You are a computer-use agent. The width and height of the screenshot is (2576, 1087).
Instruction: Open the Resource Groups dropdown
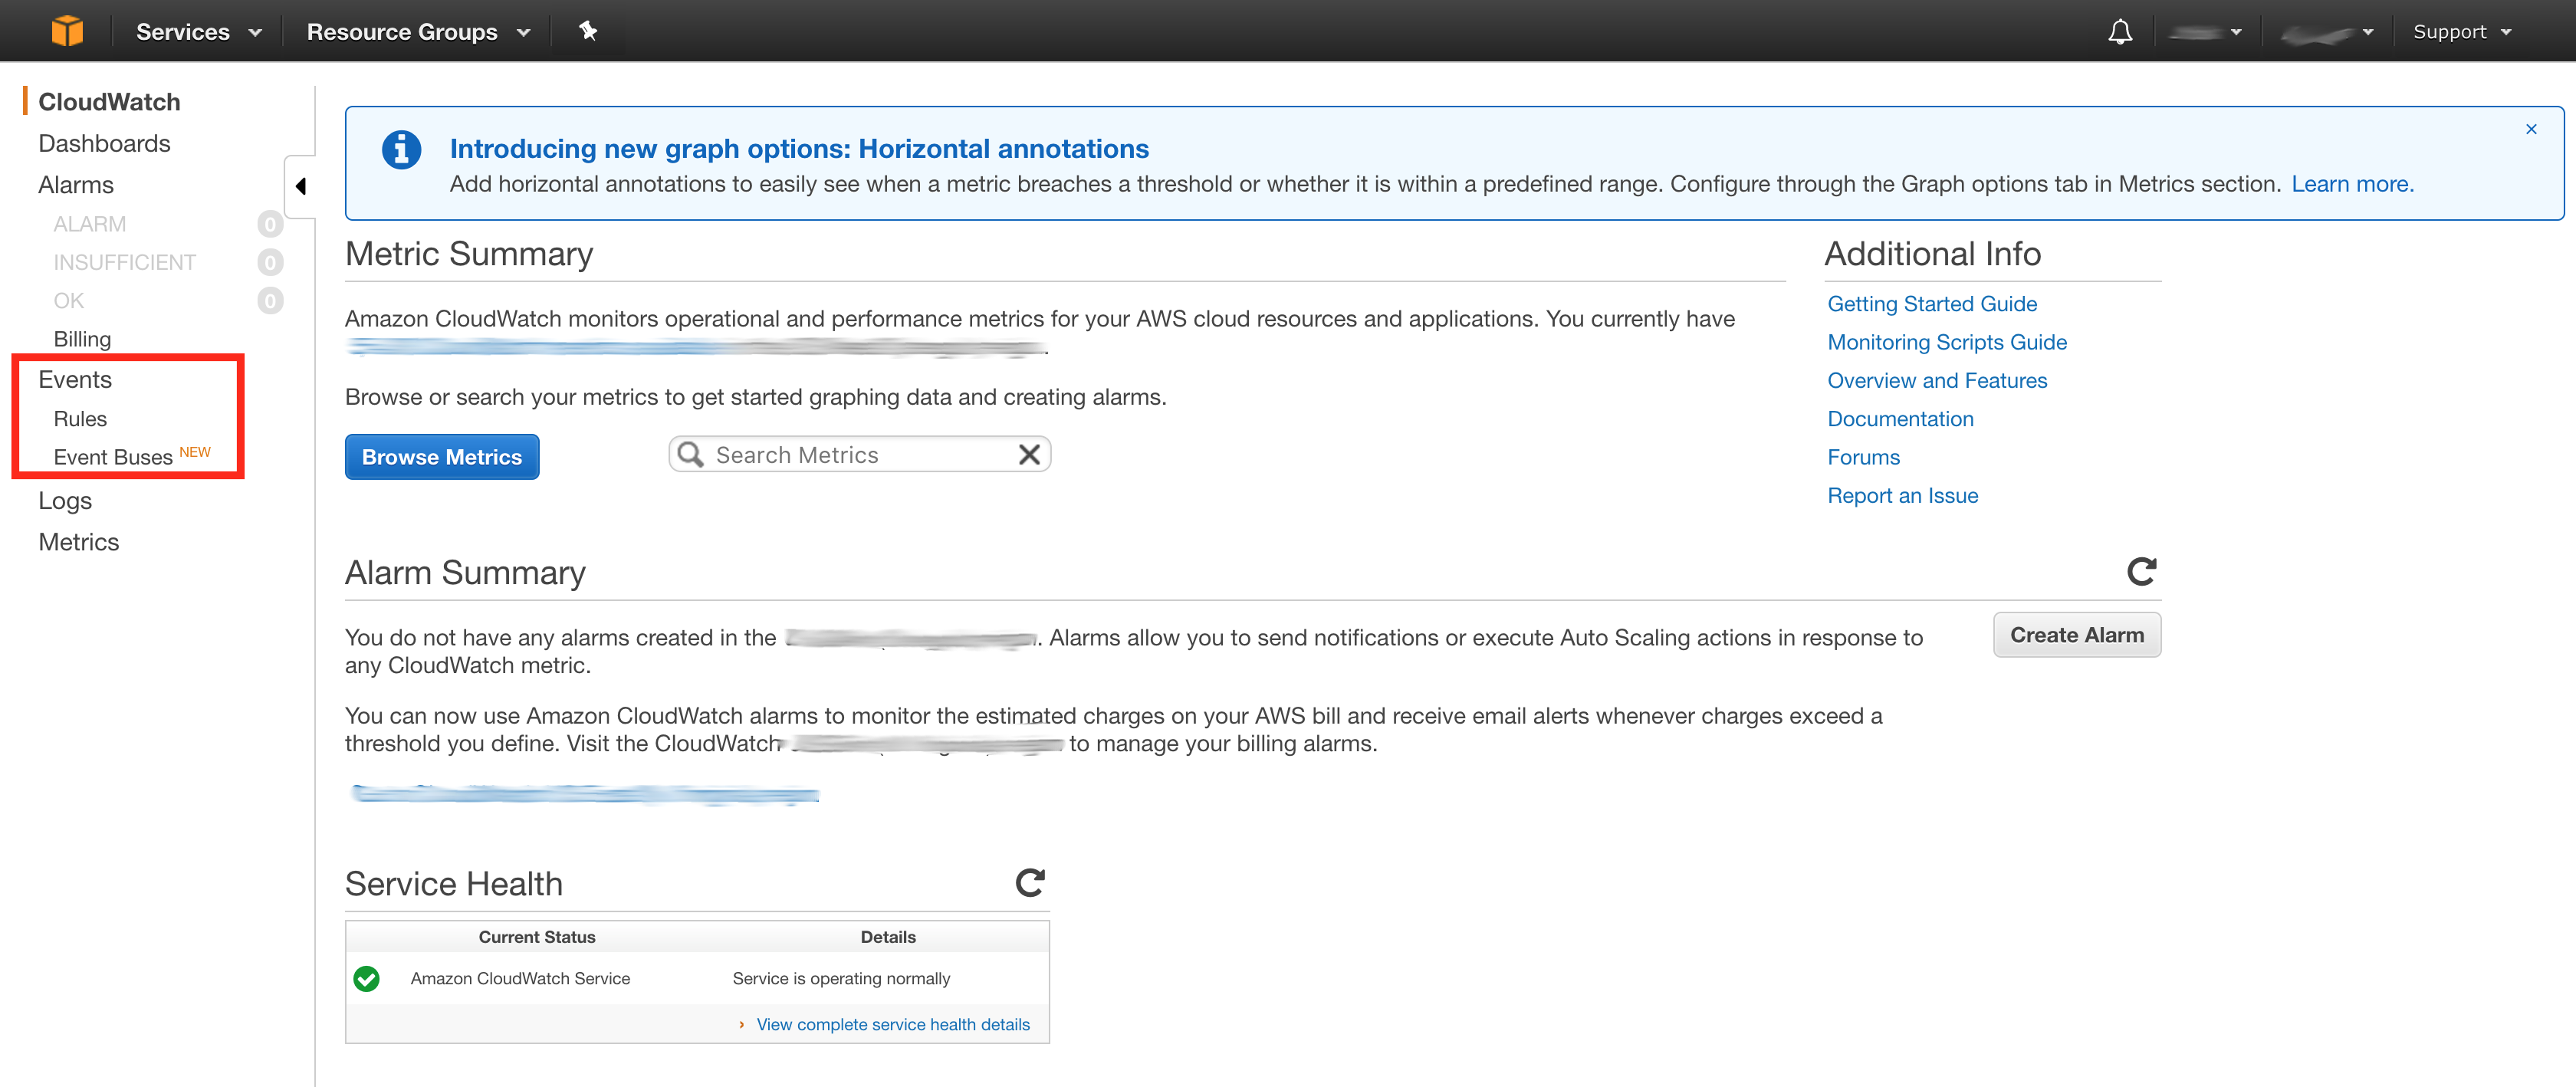click(417, 32)
